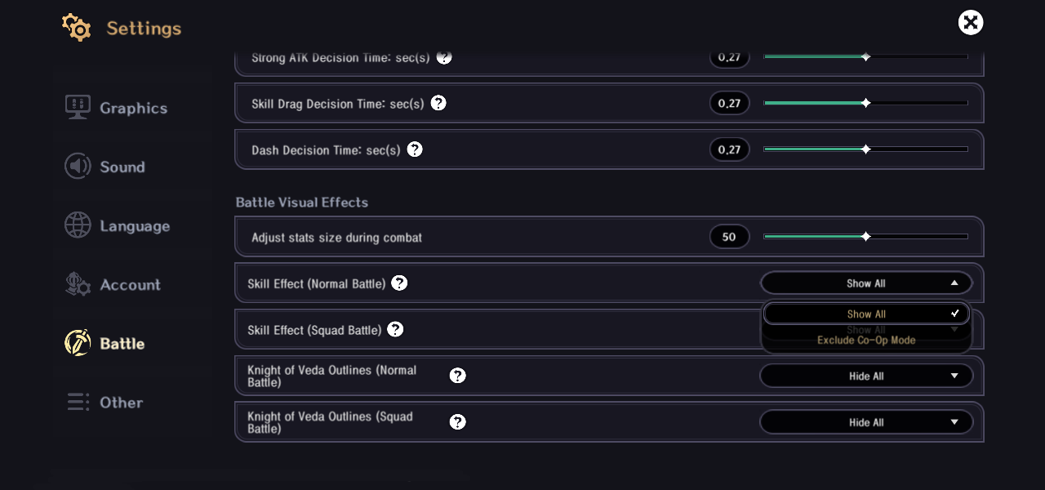Expand Knight of Veda Outlines (Normal Battle) dropdown
1045x490 pixels.
point(866,376)
